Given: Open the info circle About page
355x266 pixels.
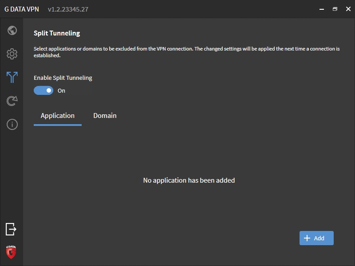Looking at the screenshot, I should pos(12,125).
